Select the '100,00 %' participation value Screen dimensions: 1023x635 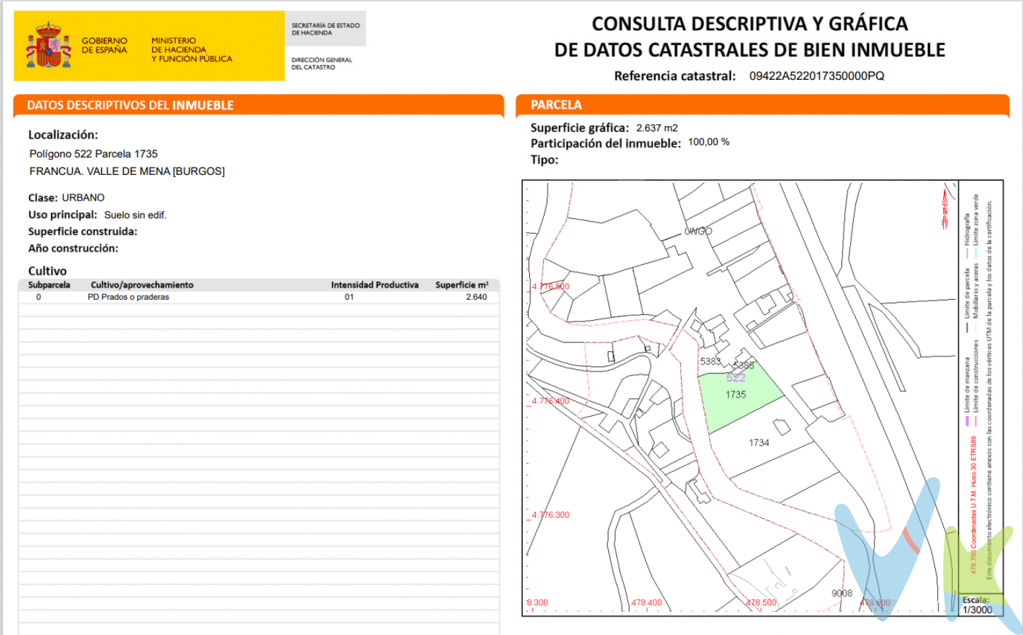click(709, 142)
